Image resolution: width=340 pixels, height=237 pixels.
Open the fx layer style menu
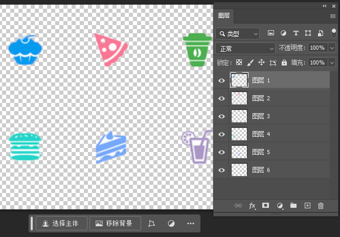point(252,206)
